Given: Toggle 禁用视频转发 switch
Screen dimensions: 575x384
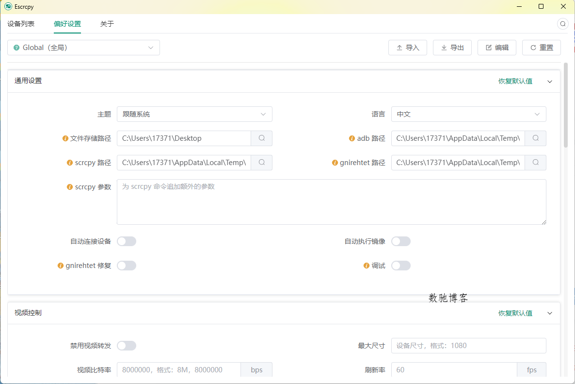Looking at the screenshot, I should (127, 346).
